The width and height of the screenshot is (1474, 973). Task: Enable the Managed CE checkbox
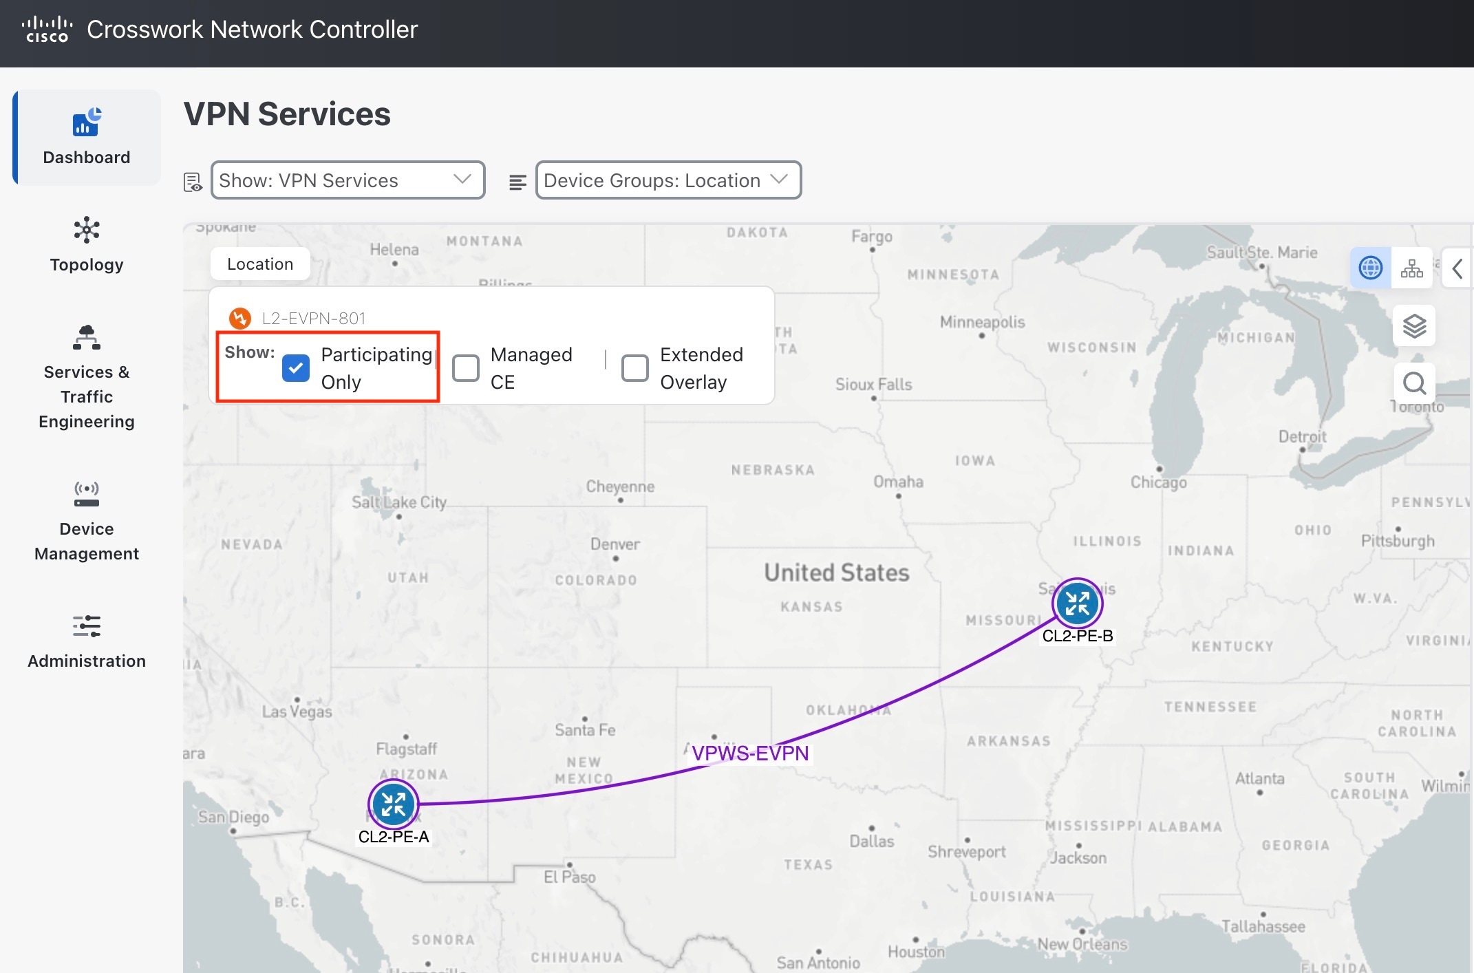pyautogui.click(x=466, y=368)
